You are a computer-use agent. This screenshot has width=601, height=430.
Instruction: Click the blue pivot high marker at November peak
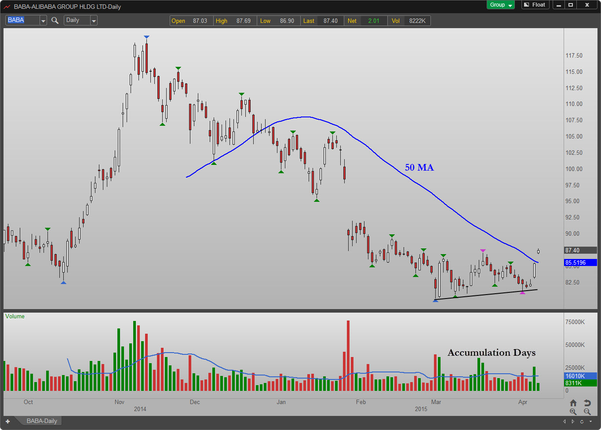(146, 37)
